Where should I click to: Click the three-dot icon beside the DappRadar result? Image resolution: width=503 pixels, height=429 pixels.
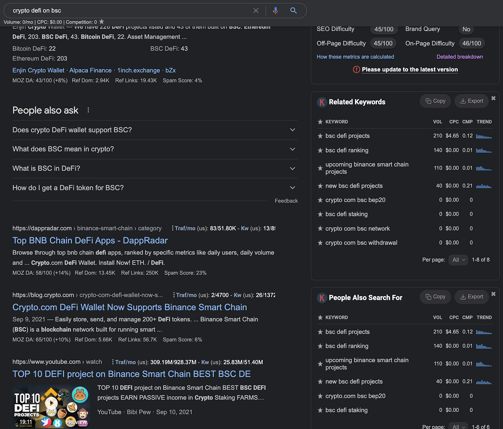pyautogui.click(x=172, y=228)
